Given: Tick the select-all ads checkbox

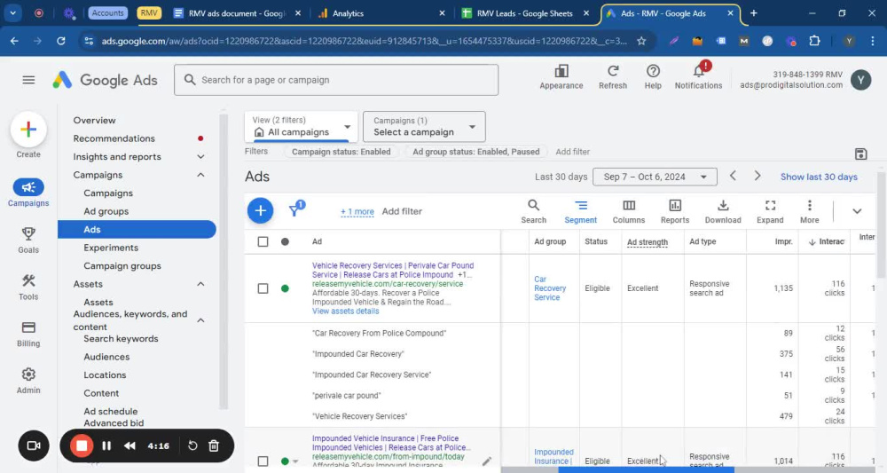Looking at the screenshot, I should pos(263,241).
